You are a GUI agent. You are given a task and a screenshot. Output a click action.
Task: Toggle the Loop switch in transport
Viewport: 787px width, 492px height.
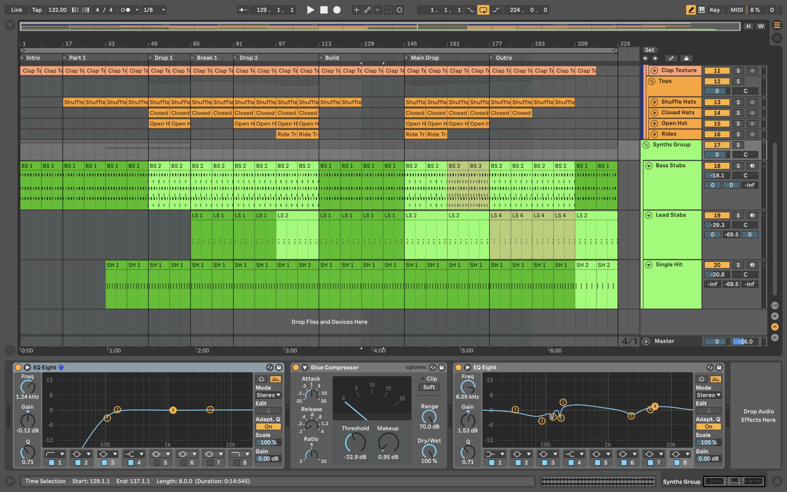(483, 10)
